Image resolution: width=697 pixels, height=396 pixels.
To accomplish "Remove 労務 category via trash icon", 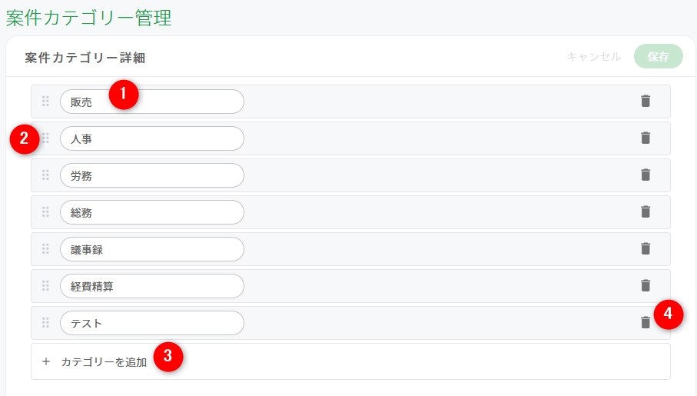I will coord(646,175).
